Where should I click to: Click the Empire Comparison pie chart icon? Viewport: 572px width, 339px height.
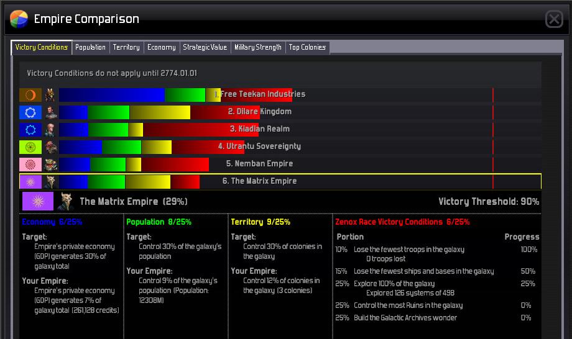tap(19, 19)
